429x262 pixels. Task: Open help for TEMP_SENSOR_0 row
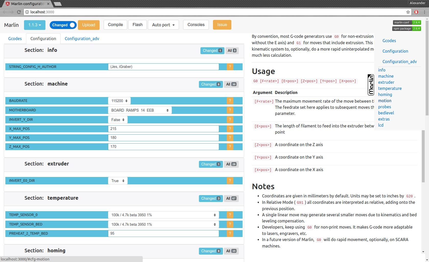[x=230, y=215]
